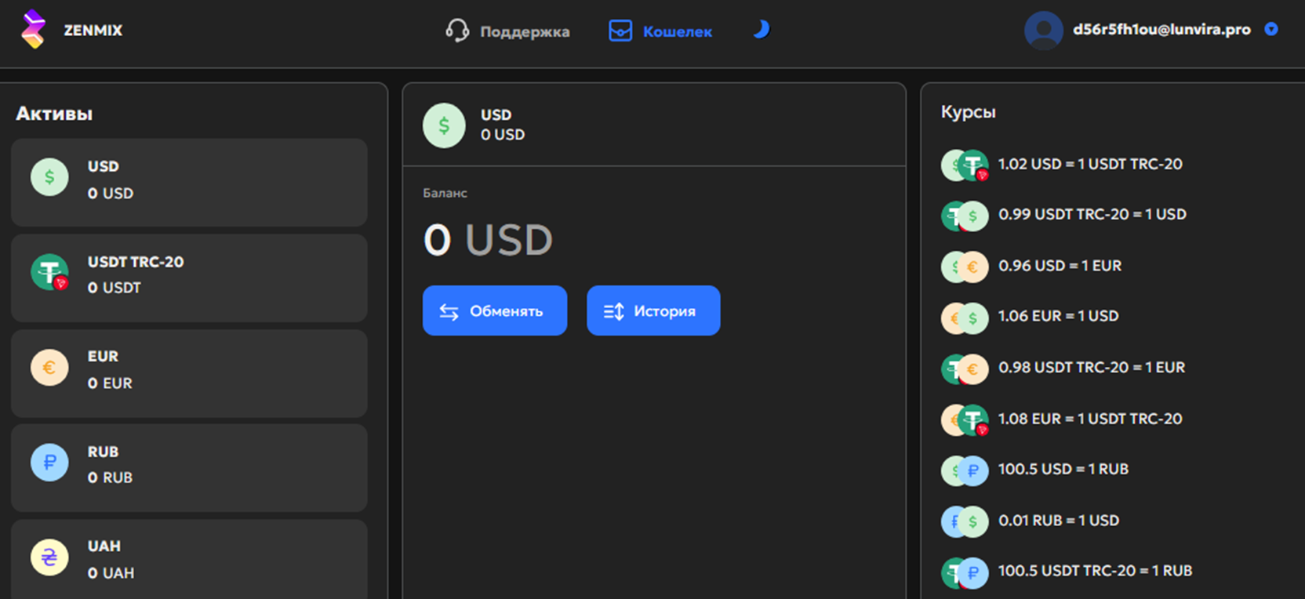
Task: Click the 0 UAH asset balance
Action: pos(111,573)
